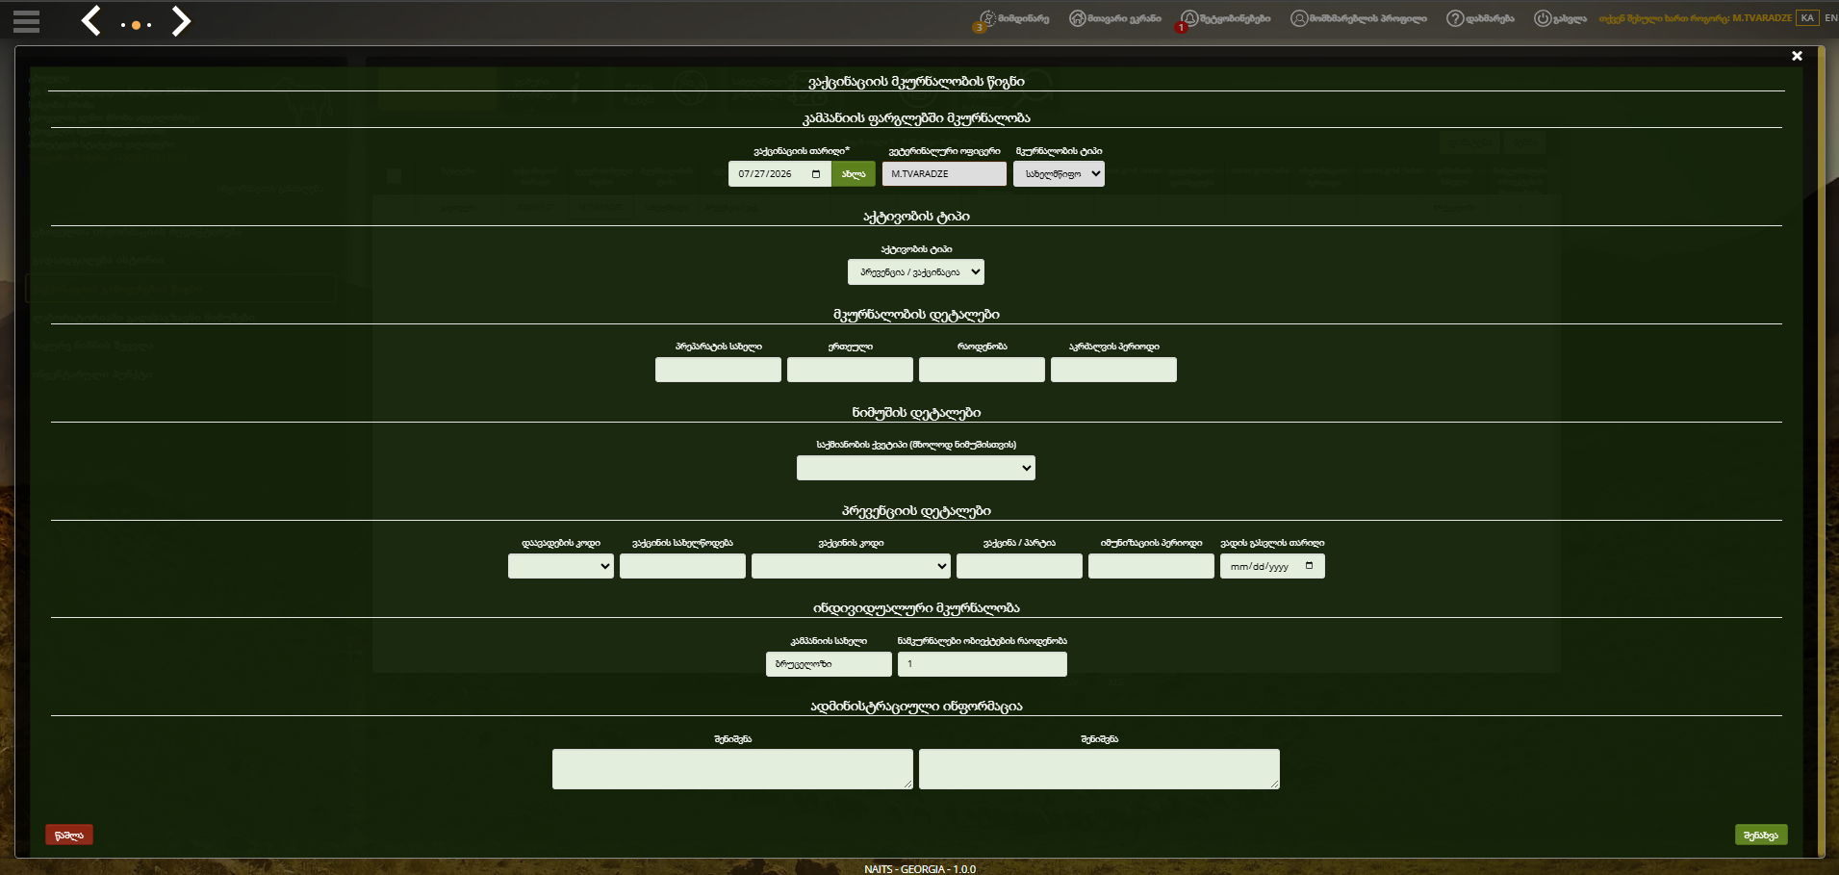Click ნამკურნალები ობიექტების რაოდენობა field
1839x875 pixels.
pyautogui.click(x=983, y=664)
